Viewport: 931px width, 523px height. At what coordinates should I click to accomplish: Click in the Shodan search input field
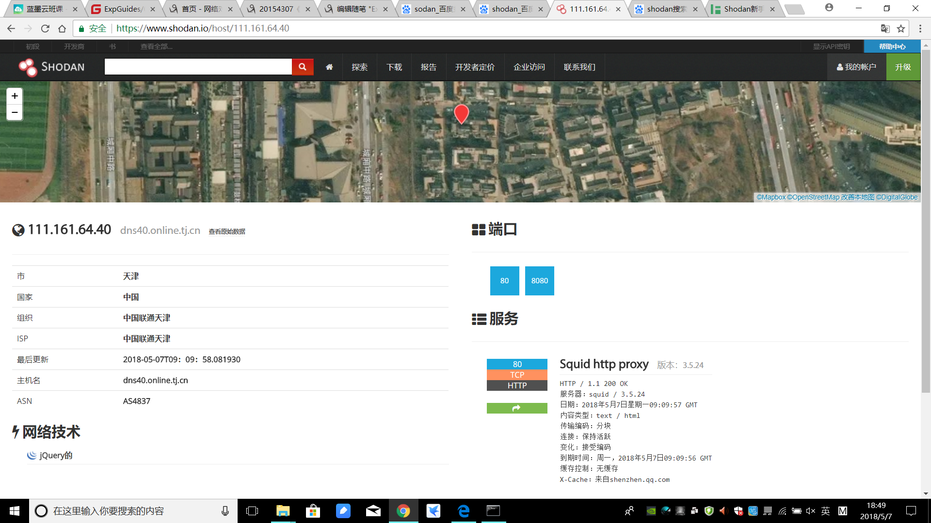(198, 67)
